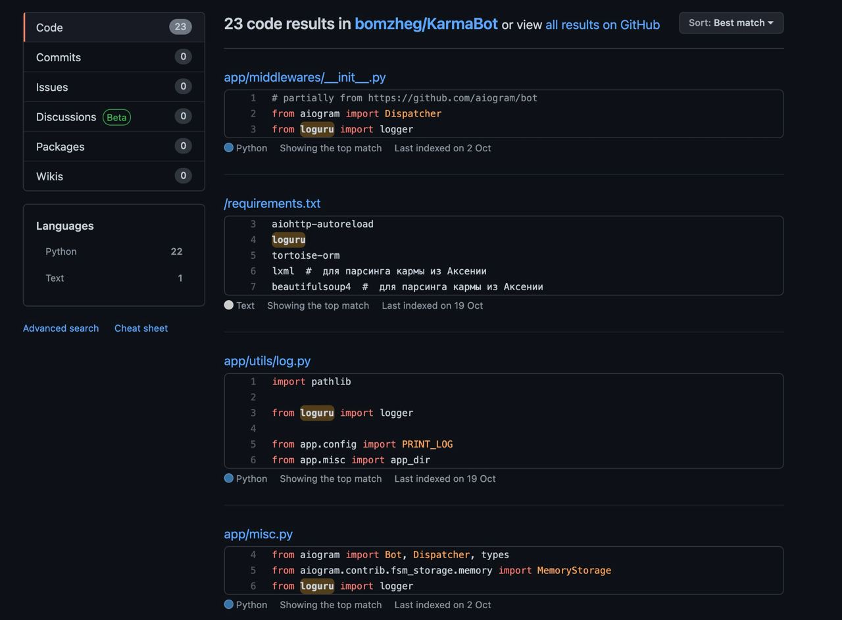Click the beautifulsoup4 line in requirements.txt
Screen dimensions: 842x620
pyautogui.click(x=407, y=287)
